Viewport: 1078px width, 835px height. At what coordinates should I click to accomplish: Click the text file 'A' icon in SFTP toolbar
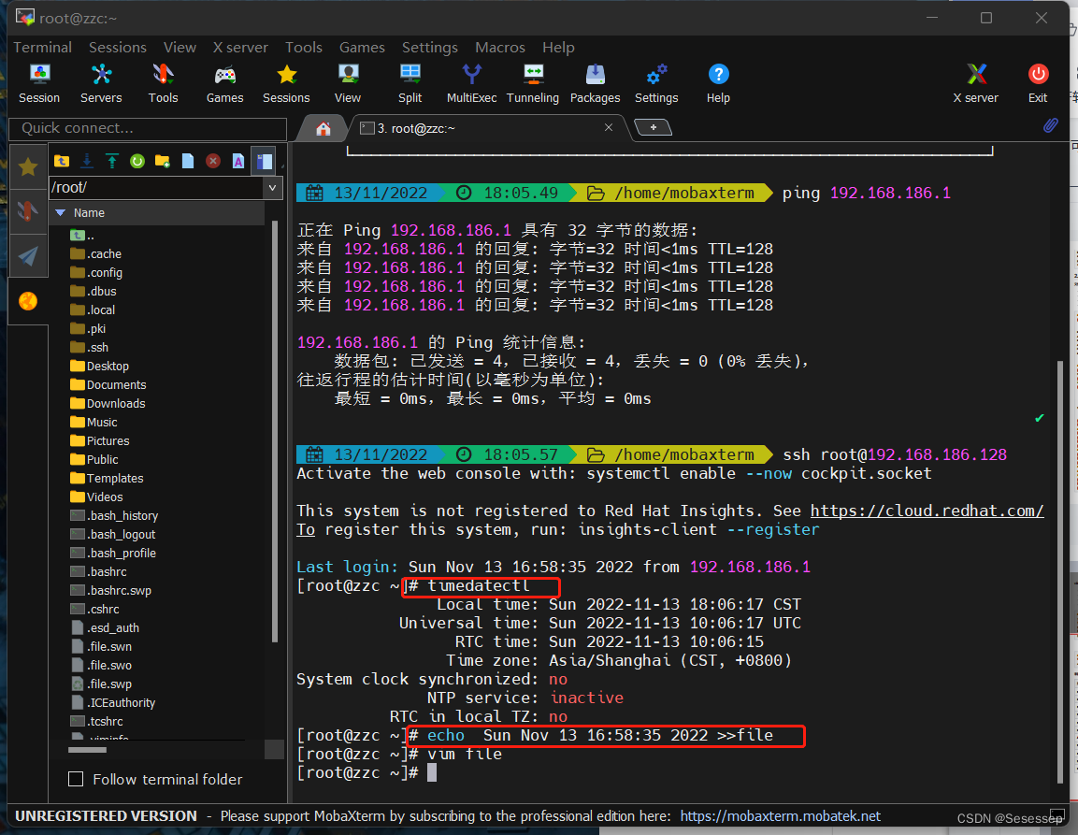[237, 161]
